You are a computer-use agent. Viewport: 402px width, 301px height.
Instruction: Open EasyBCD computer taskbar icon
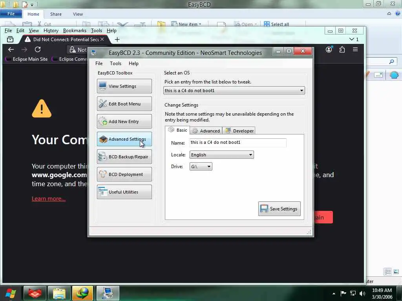click(x=108, y=293)
